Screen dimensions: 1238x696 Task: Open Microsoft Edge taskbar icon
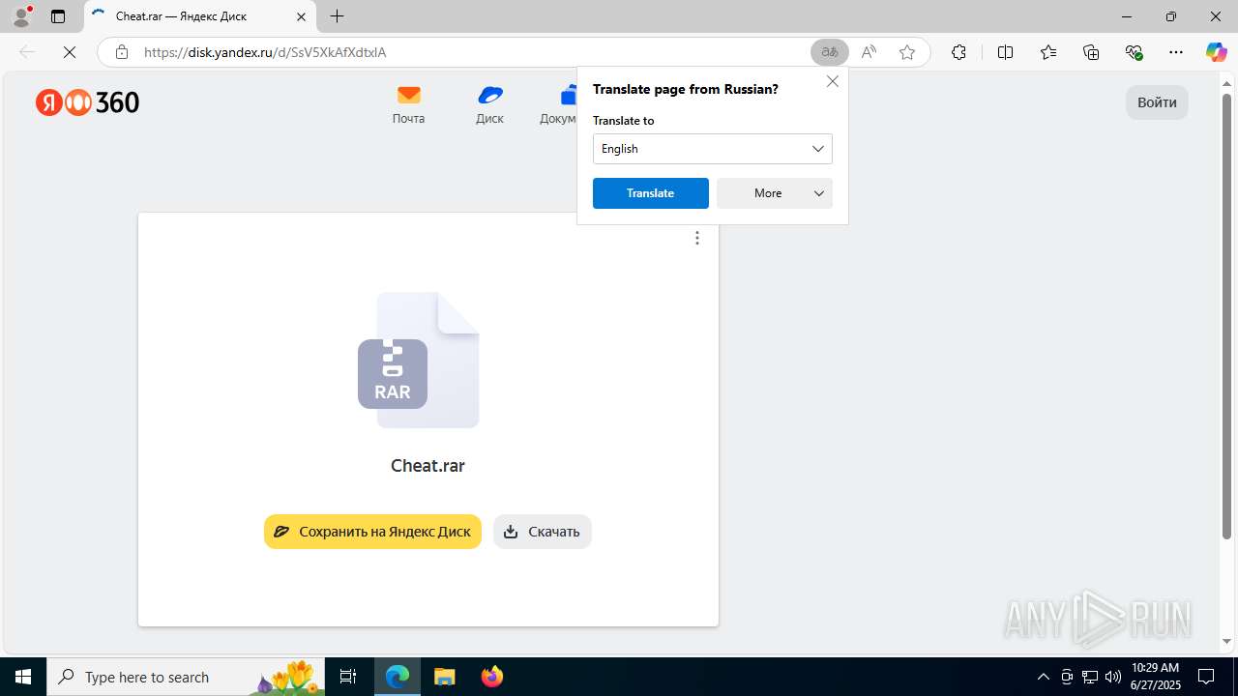point(398,677)
